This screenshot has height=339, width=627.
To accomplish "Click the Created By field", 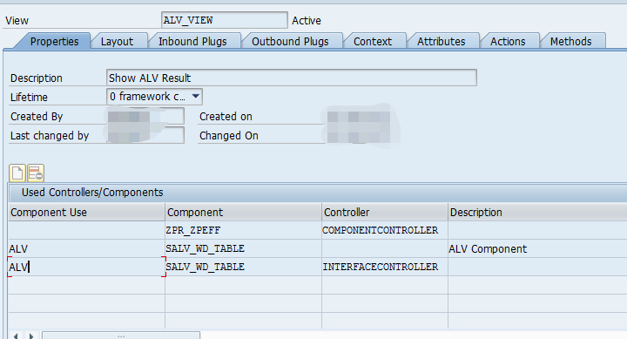I will (x=145, y=116).
